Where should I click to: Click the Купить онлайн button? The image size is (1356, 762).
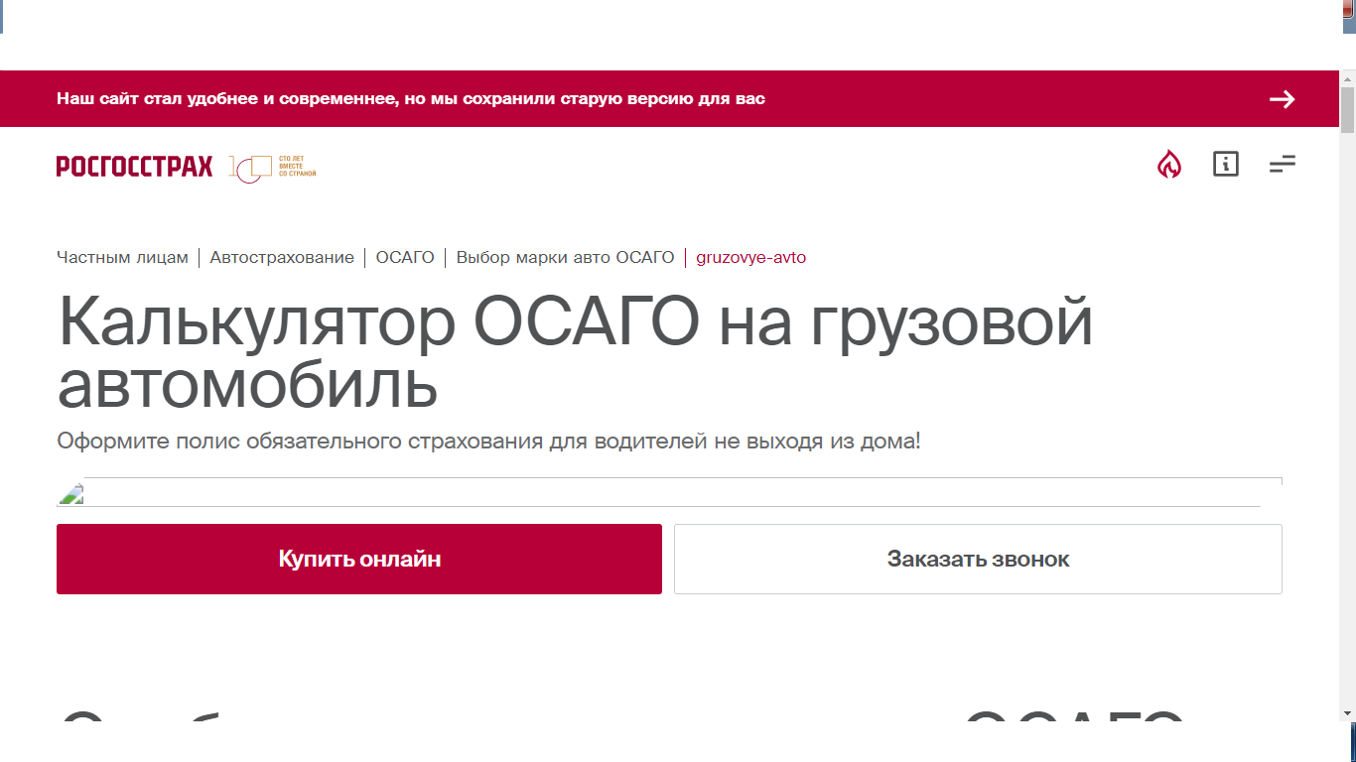359,559
